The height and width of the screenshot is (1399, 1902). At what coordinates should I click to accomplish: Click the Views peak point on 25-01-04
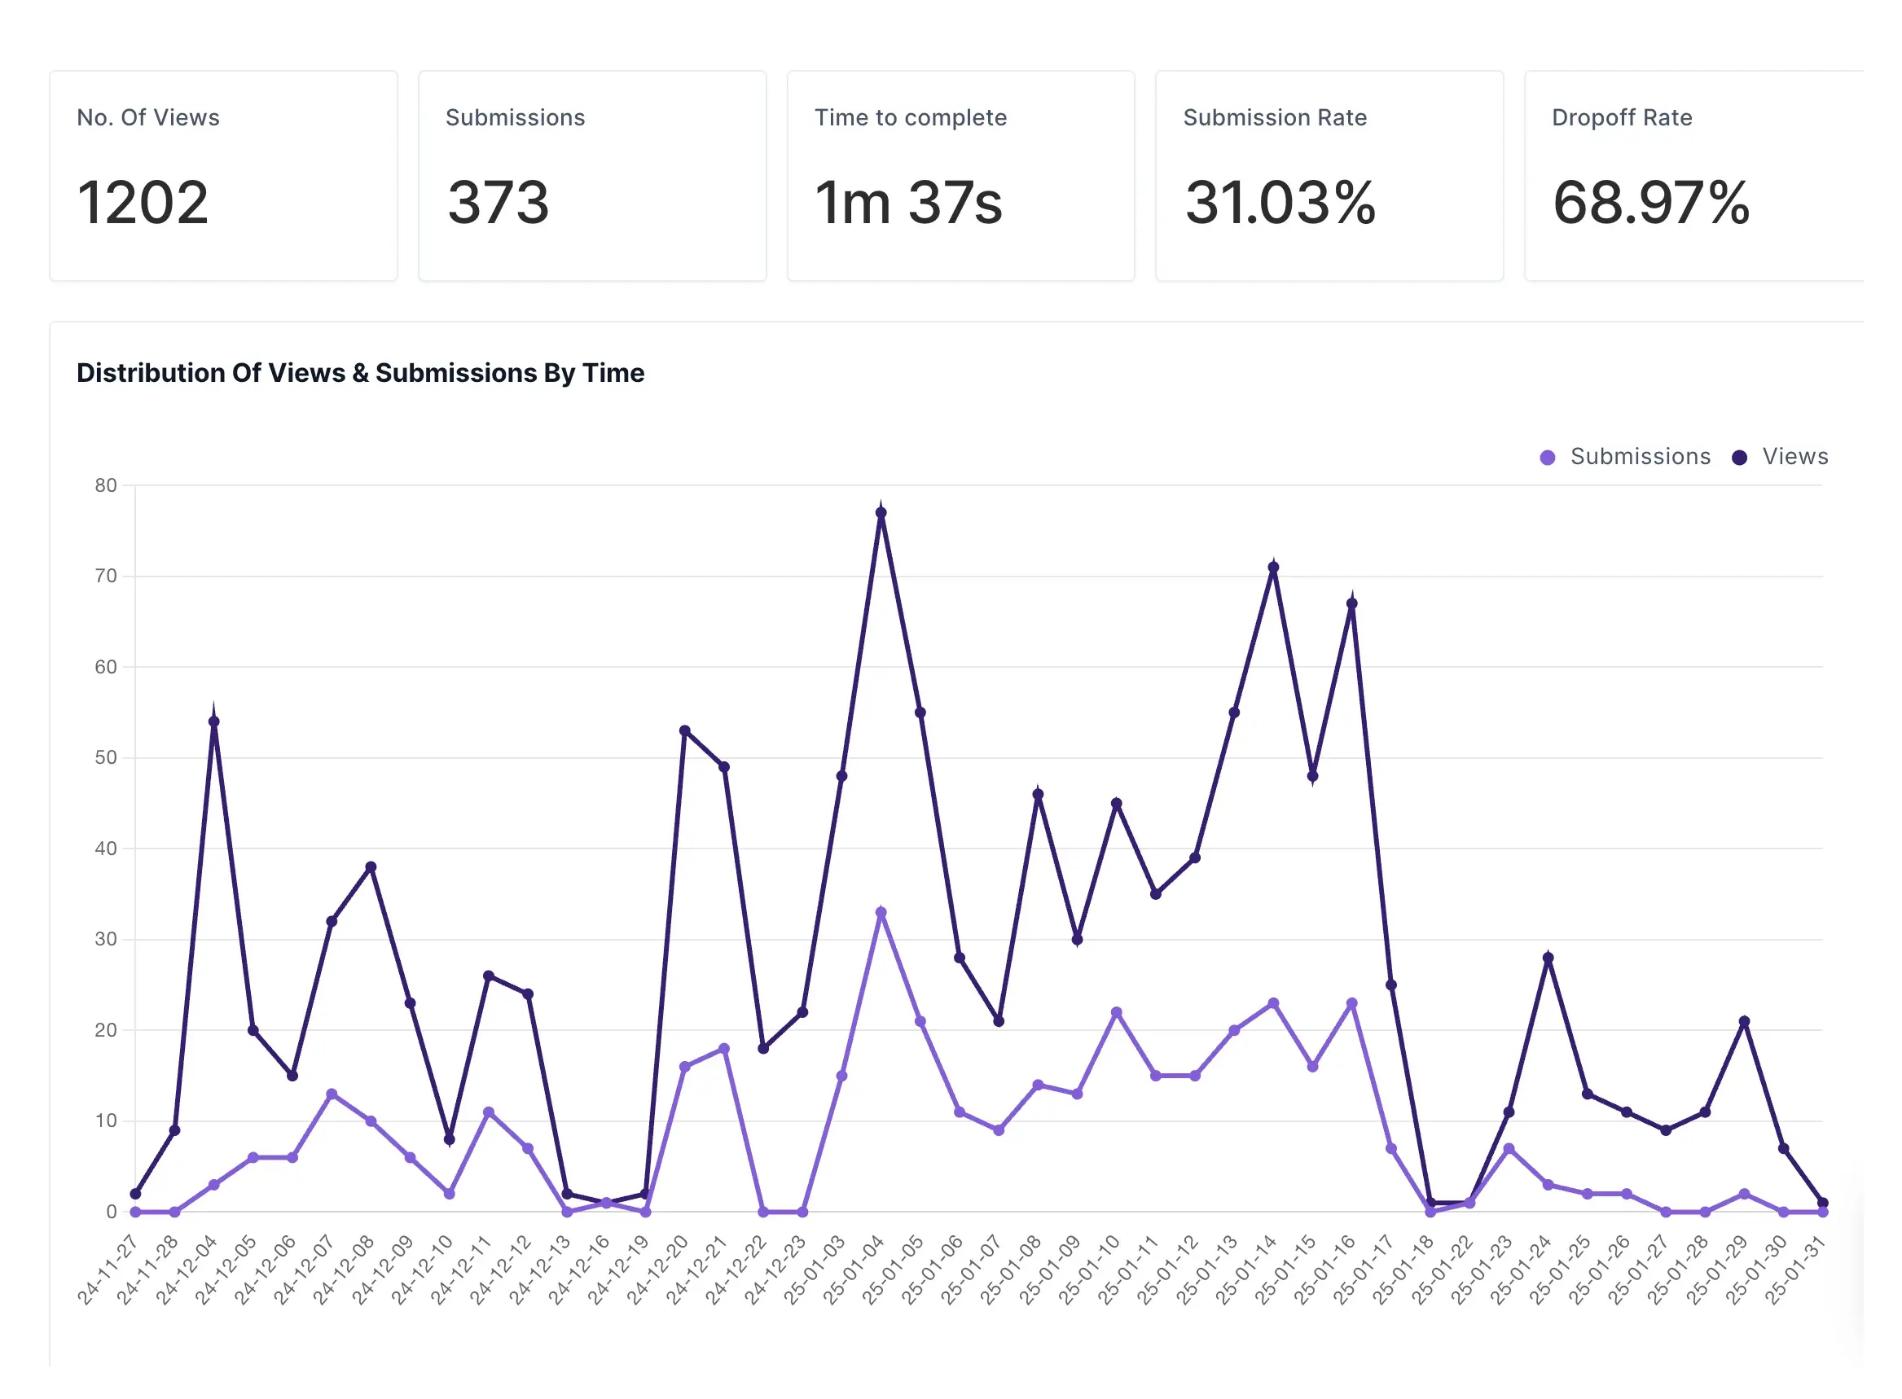point(880,511)
